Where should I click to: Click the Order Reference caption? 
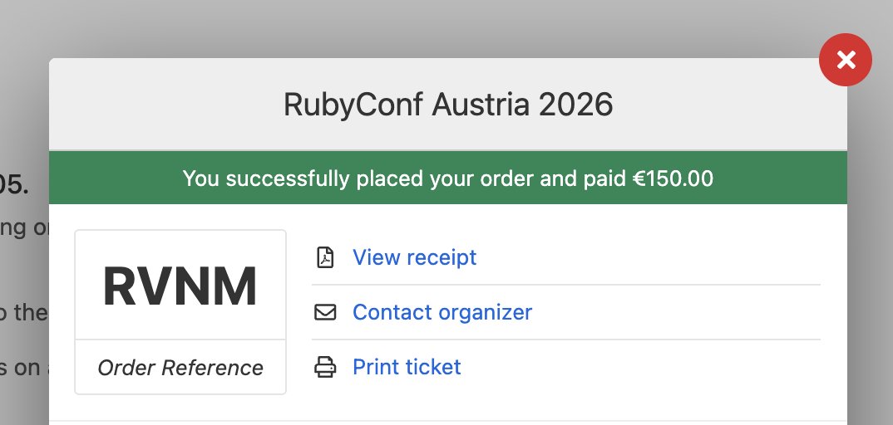[180, 368]
